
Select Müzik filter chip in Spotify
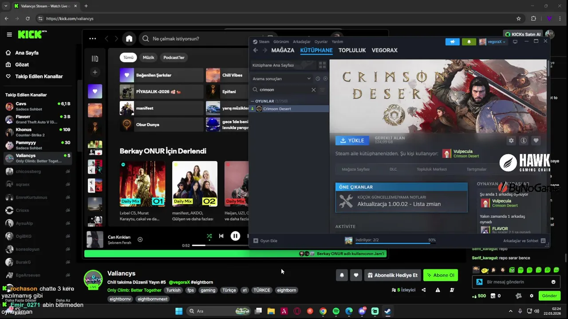coord(149,58)
